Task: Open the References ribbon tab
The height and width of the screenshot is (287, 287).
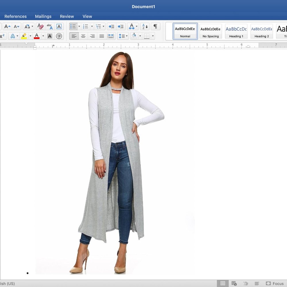Action: 15,16
